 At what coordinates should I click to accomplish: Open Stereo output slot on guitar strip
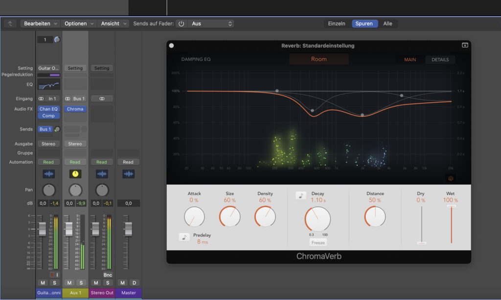tap(48, 144)
